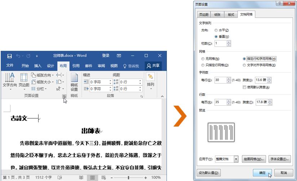Screen dimensions: 297x181
Task: Adjust left indent spinner arrows
Action: 110,82
